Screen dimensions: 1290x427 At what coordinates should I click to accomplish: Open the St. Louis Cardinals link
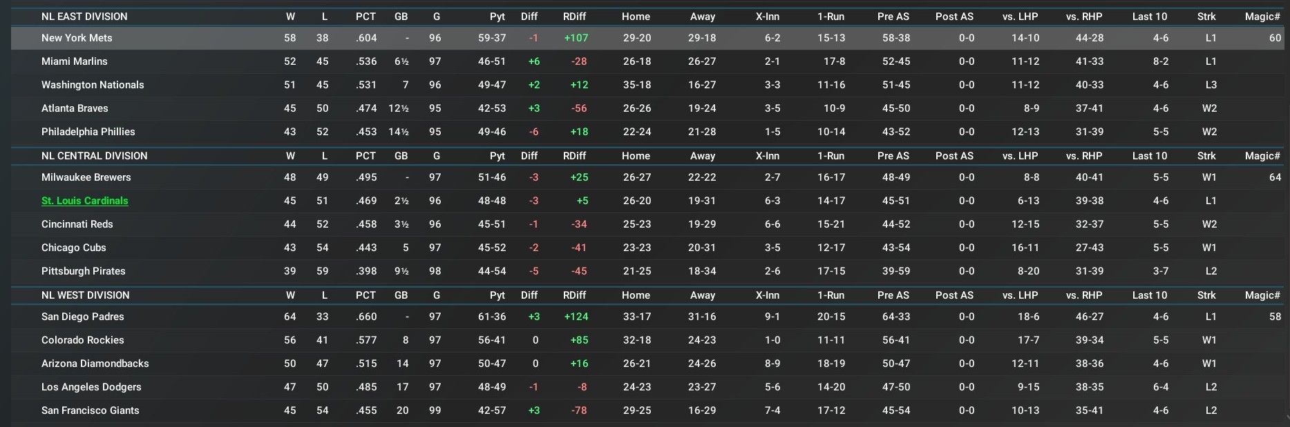coord(85,201)
